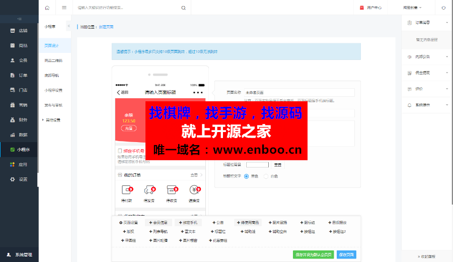The width and height of the screenshot is (453, 262).
Task: Expand 其他设置 submenu
Action: (x=51, y=120)
